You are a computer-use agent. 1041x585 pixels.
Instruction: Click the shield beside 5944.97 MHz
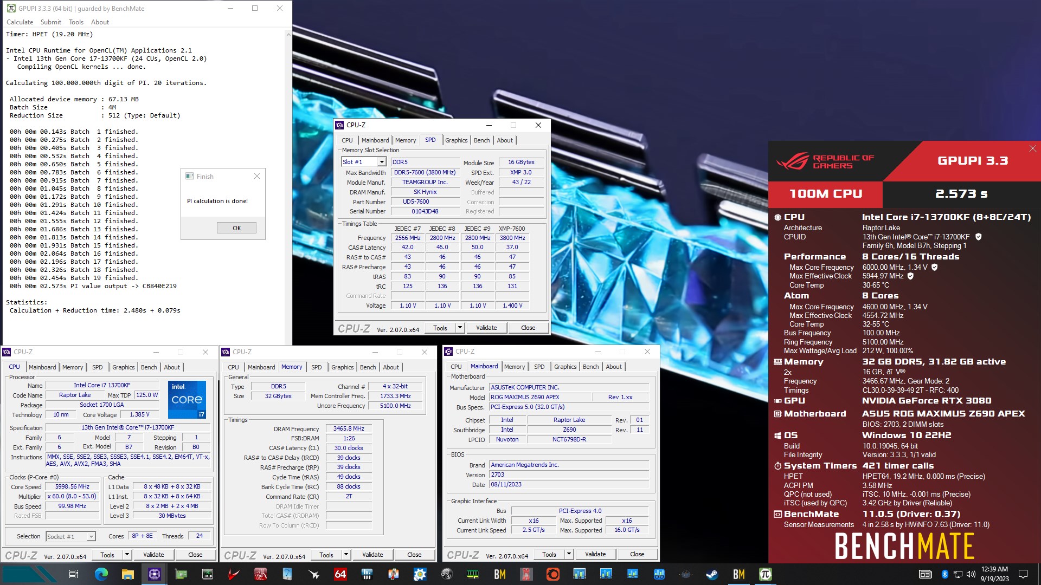point(910,276)
